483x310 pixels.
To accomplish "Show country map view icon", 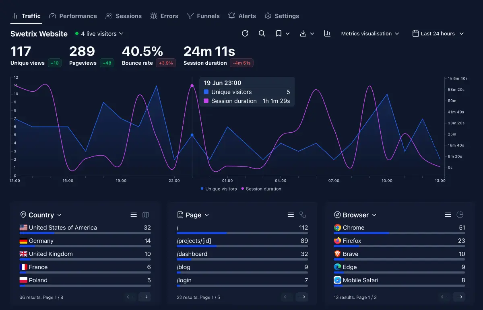I will (x=146, y=215).
